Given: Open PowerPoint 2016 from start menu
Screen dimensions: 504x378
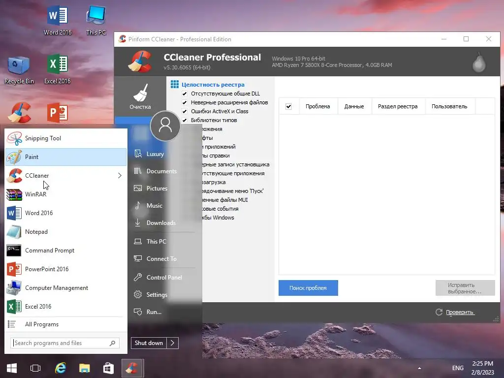Looking at the screenshot, I should pyautogui.click(x=66, y=269).
